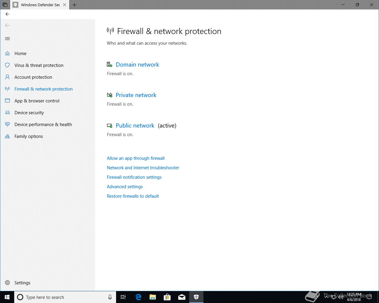This screenshot has width=379, height=303.
Task: Click Allow an app through firewall
Action: point(136,158)
